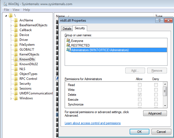Select the ArcName folder icon
The image size is (174, 138).
tap(16, 20)
